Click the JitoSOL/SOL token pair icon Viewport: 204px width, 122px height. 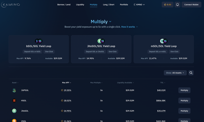(101, 41)
